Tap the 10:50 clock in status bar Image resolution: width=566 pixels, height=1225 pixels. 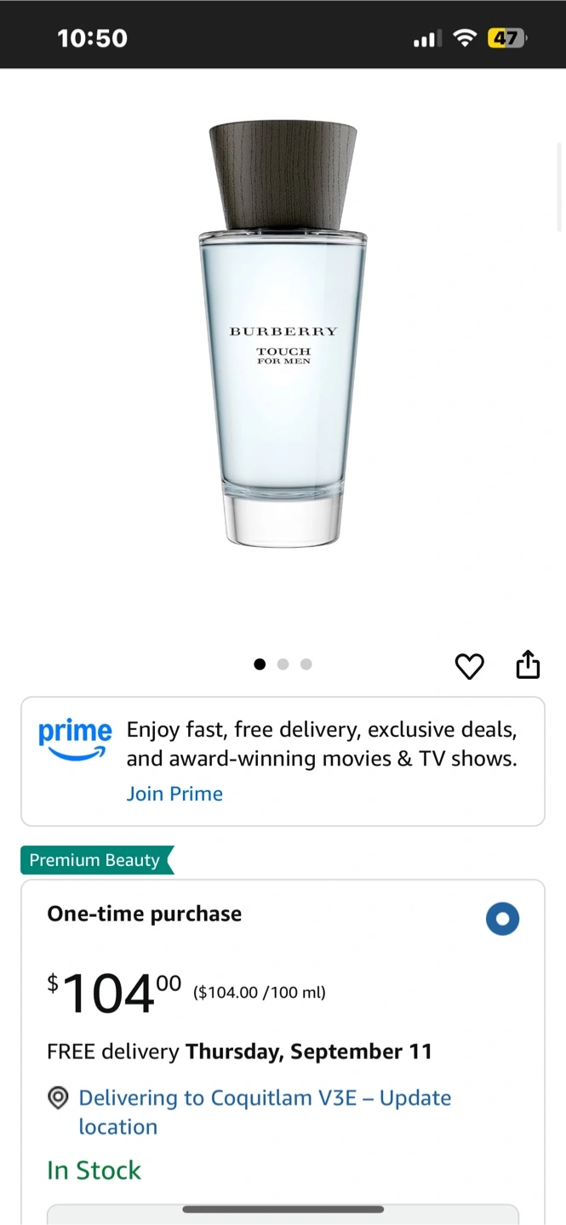92,37
